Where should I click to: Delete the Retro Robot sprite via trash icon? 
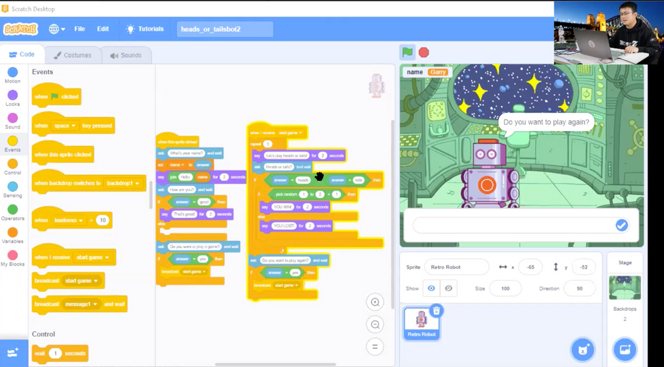[437, 311]
